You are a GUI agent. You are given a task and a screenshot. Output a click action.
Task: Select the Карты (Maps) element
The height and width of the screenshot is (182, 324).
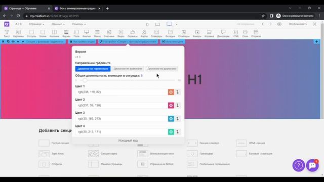pos(144,33)
